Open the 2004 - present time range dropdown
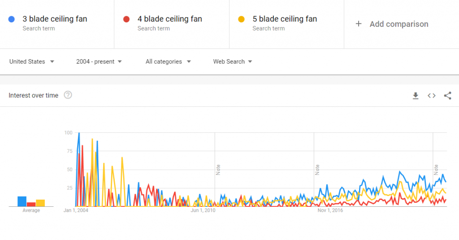 pyautogui.click(x=99, y=61)
